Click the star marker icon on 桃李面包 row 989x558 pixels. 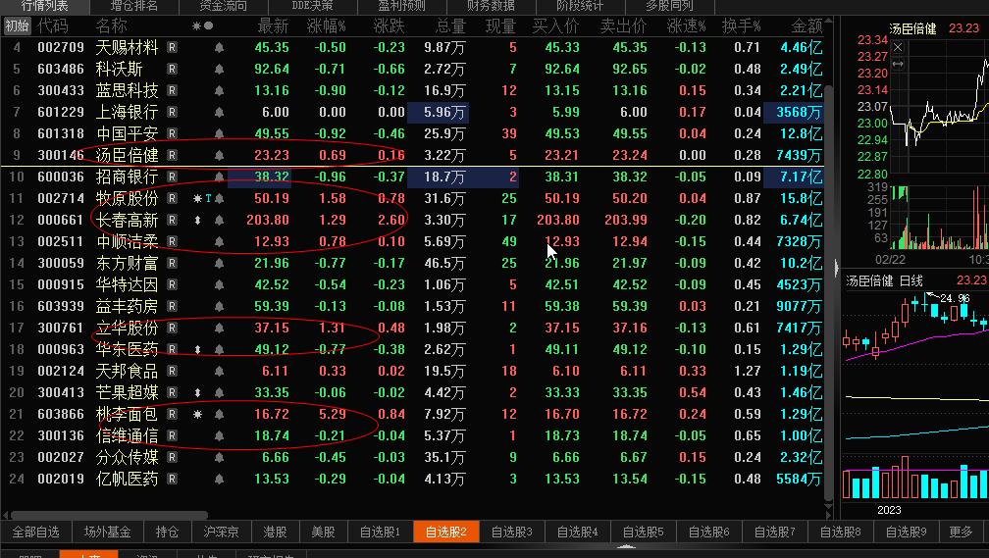tap(197, 414)
